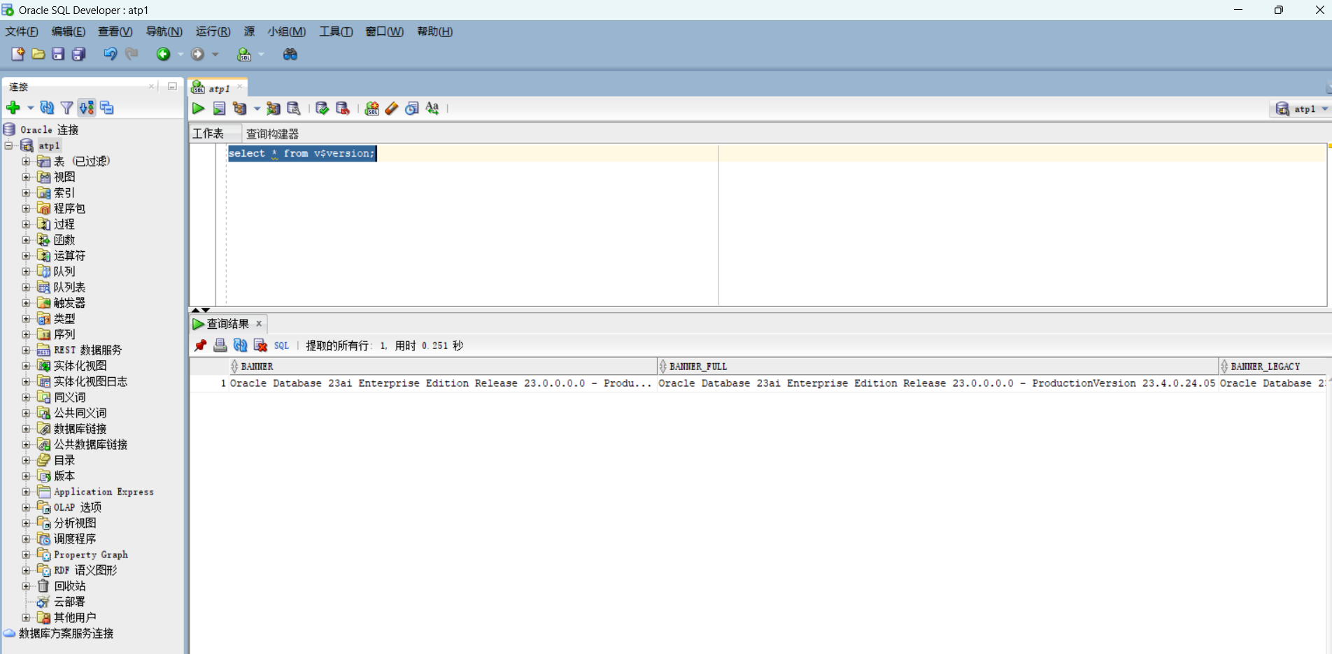
Task: Click the unshared SQL worksheet icon
Action: tap(371, 108)
